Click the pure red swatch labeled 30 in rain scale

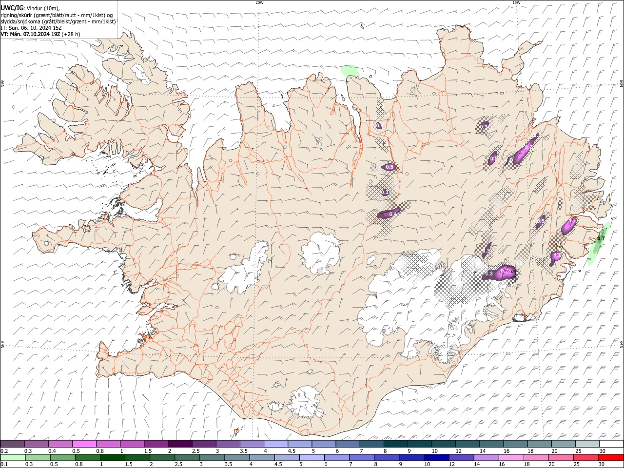tap(610, 458)
